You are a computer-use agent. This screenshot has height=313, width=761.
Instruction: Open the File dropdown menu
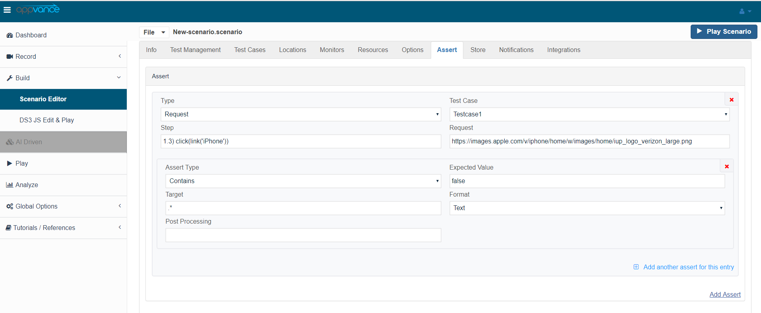154,32
